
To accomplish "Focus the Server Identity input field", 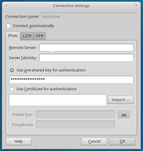I will pos(86,58).
